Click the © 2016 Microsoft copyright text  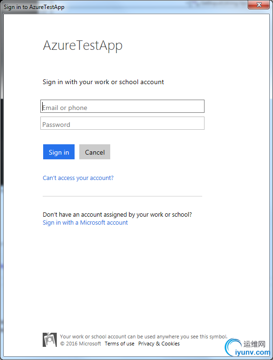[x=81, y=344]
